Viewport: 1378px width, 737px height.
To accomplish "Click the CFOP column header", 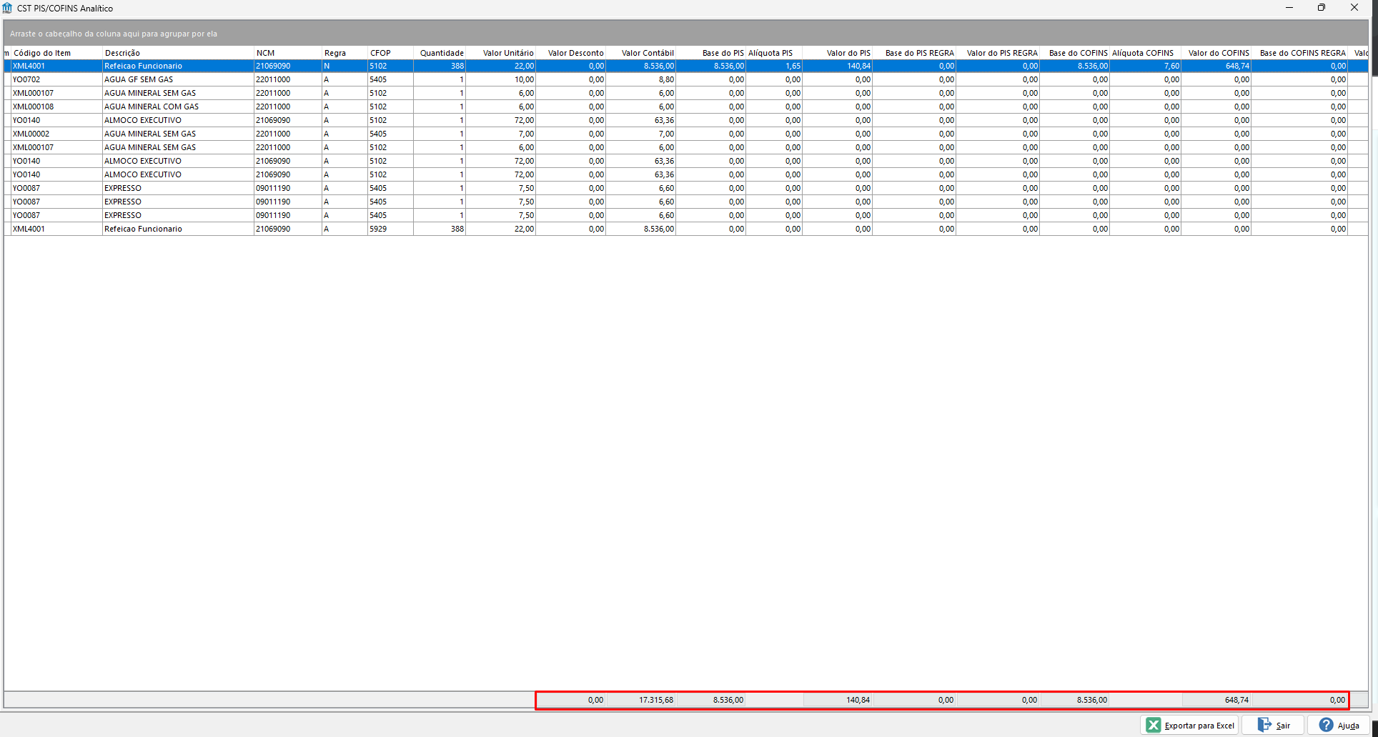I will pyautogui.click(x=390, y=53).
